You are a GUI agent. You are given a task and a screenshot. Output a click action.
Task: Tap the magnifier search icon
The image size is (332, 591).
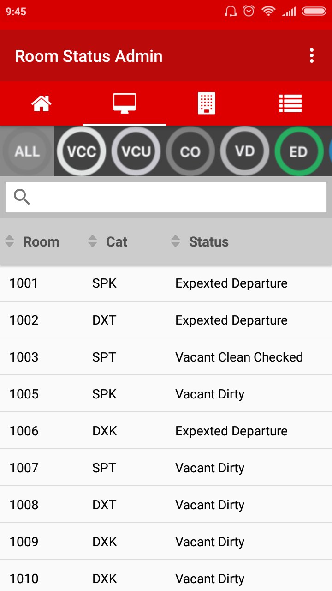click(x=22, y=197)
